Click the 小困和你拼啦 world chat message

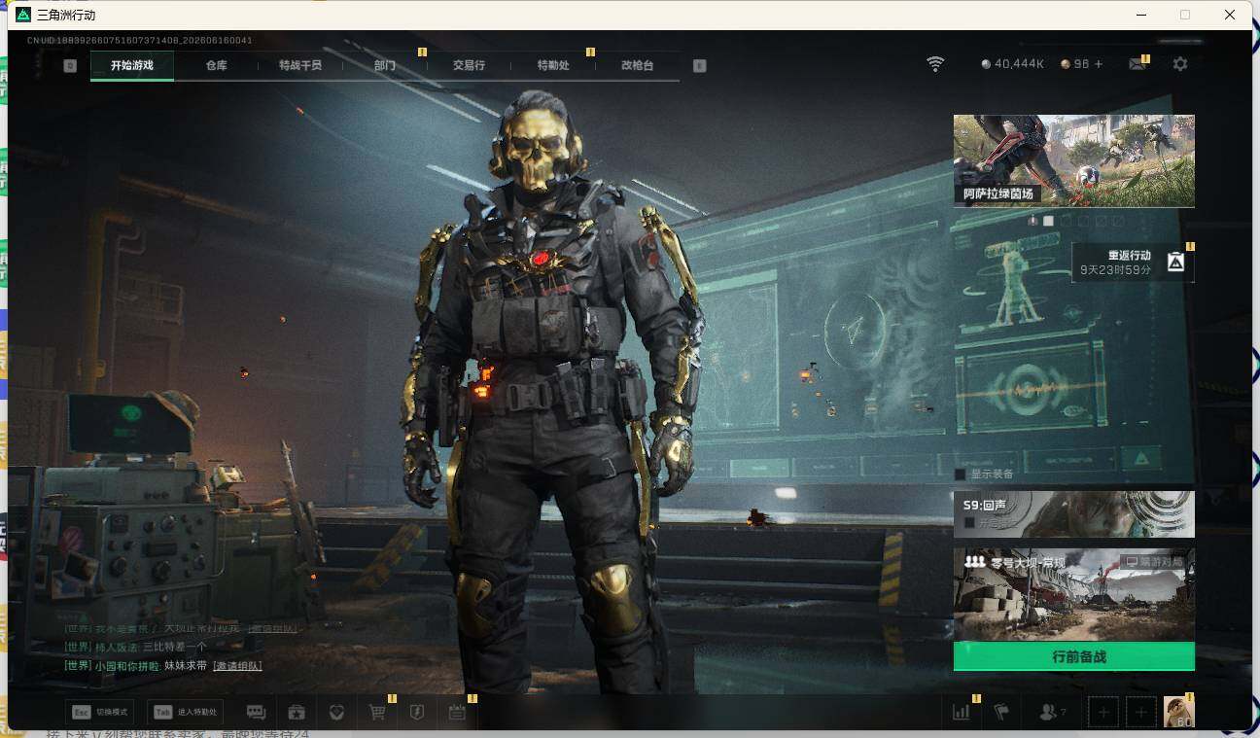(x=163, y=666)
